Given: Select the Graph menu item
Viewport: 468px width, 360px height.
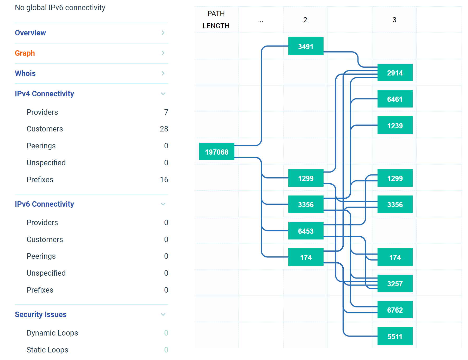Looking at the screenshot, I should pos(25,53).
